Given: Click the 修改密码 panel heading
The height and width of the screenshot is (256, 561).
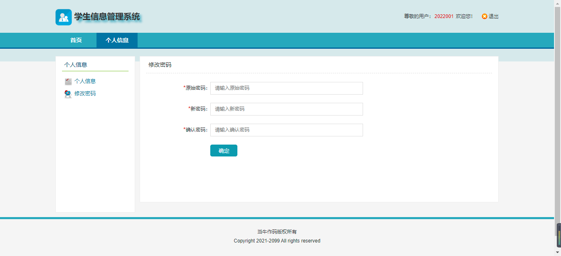Looking at the screenshot, I should 160,65.
